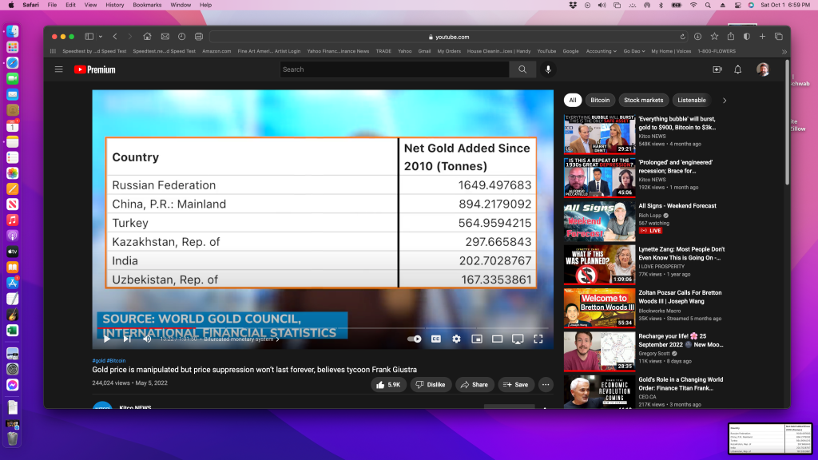Toggle the autoplay switch in player

point(414,339)
